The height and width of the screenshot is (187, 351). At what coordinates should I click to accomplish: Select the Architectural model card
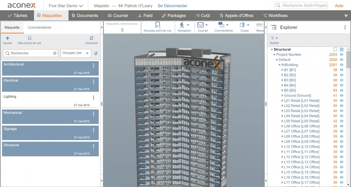tap(50, 68)
